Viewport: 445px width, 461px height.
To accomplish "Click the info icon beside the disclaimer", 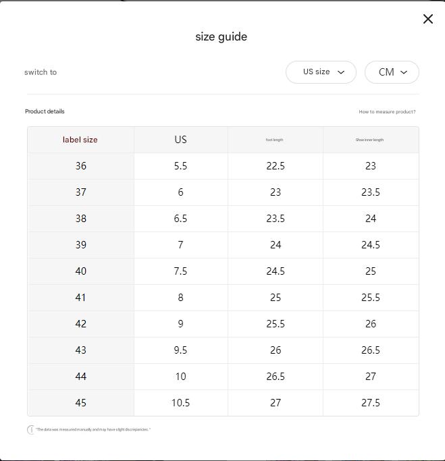I will click(x=30, y=429).
